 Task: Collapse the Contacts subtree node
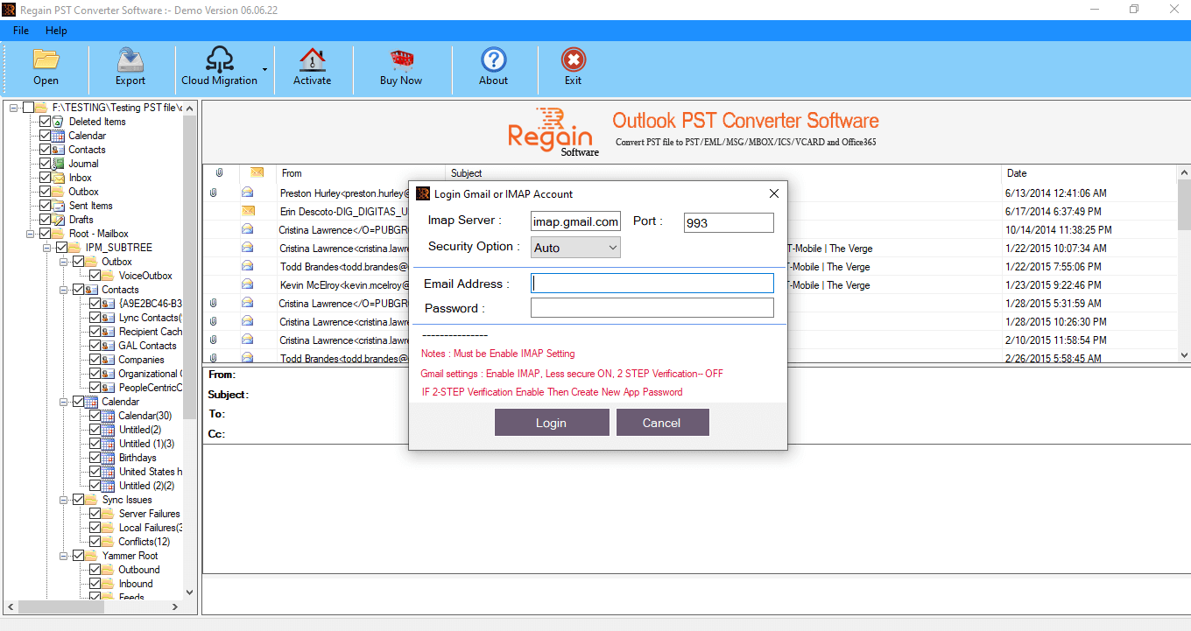pyautogui.click(x=64, y=290)
